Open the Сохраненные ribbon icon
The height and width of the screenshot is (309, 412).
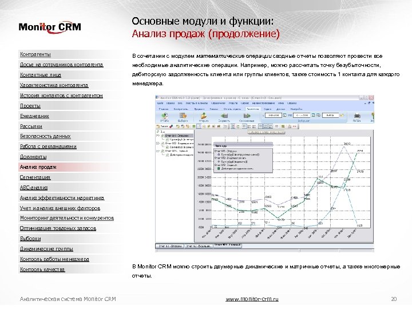(x=247, y=117)
